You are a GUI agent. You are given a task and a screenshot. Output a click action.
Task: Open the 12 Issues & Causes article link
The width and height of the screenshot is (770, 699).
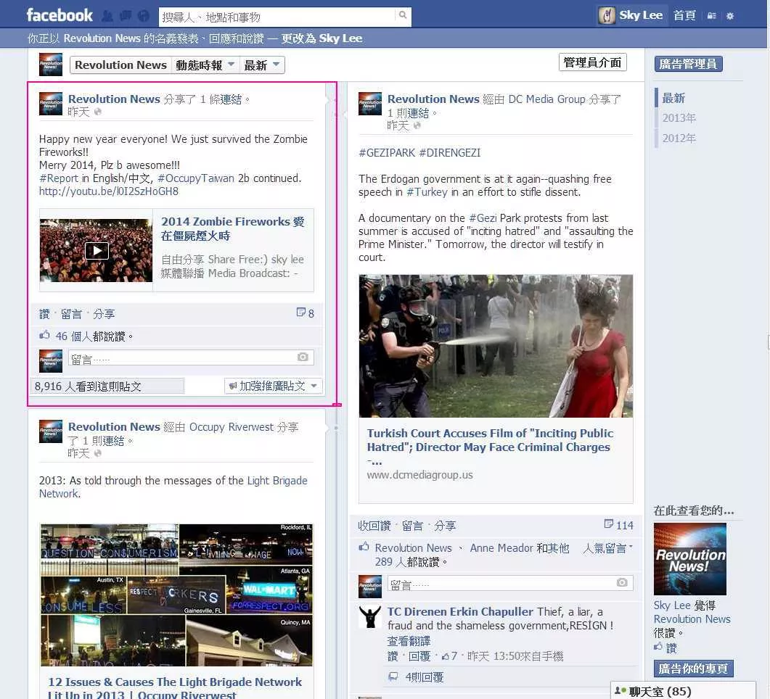tap(175, 687)
